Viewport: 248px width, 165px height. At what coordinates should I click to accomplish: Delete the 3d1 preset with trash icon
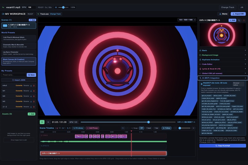point(34,91)
